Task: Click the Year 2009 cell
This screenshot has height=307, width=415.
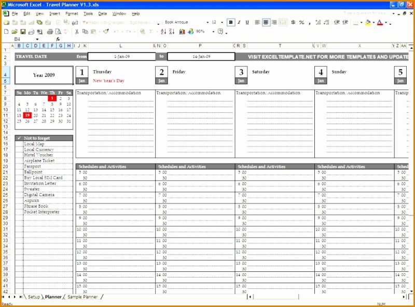Action: point(44,75)
